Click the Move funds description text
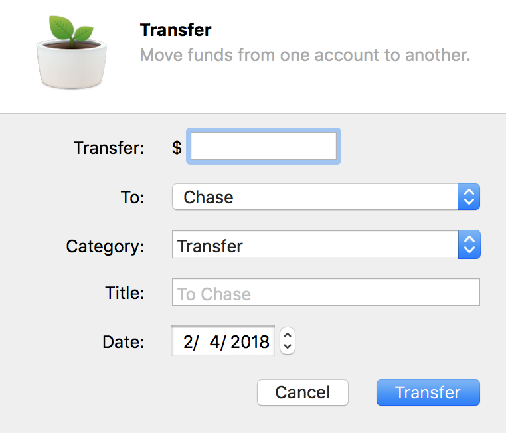The width and height of the screenshot is (506, 433). (x=305, y=55)
